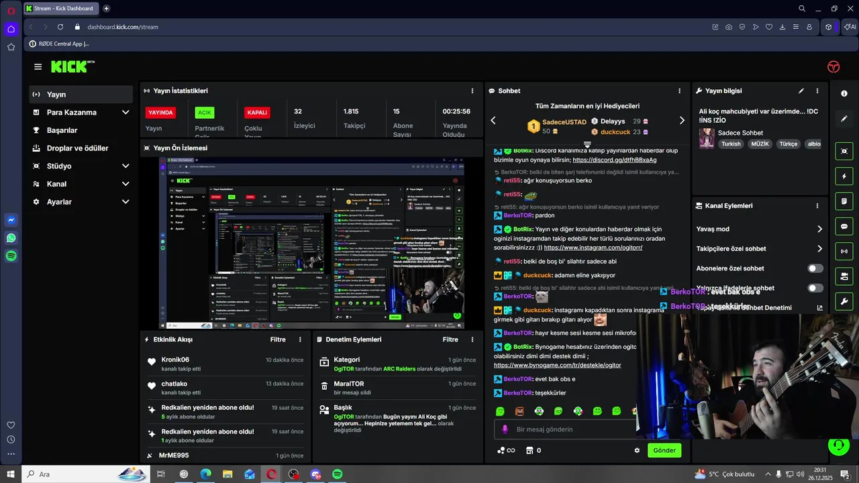This screenshot has width=859, height=483.
Task: Open Denetim Eylemleri three-dot menu
Action: [x=472, y=339]
